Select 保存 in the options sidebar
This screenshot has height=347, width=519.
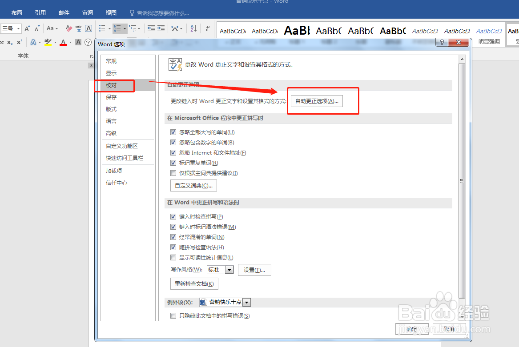(128, 97)
